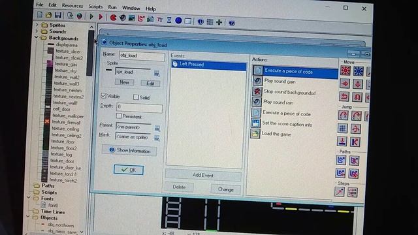Select the Bounce action icon
Screen dimensions: 418x235
pos(355,142)
